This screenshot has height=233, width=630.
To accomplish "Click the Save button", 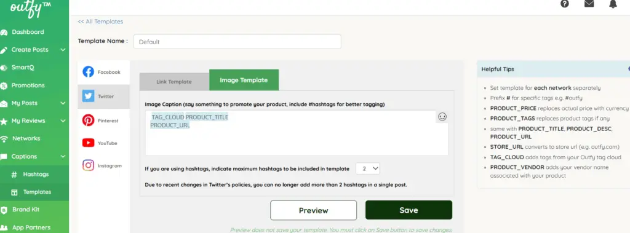I will tap(409, 210).
